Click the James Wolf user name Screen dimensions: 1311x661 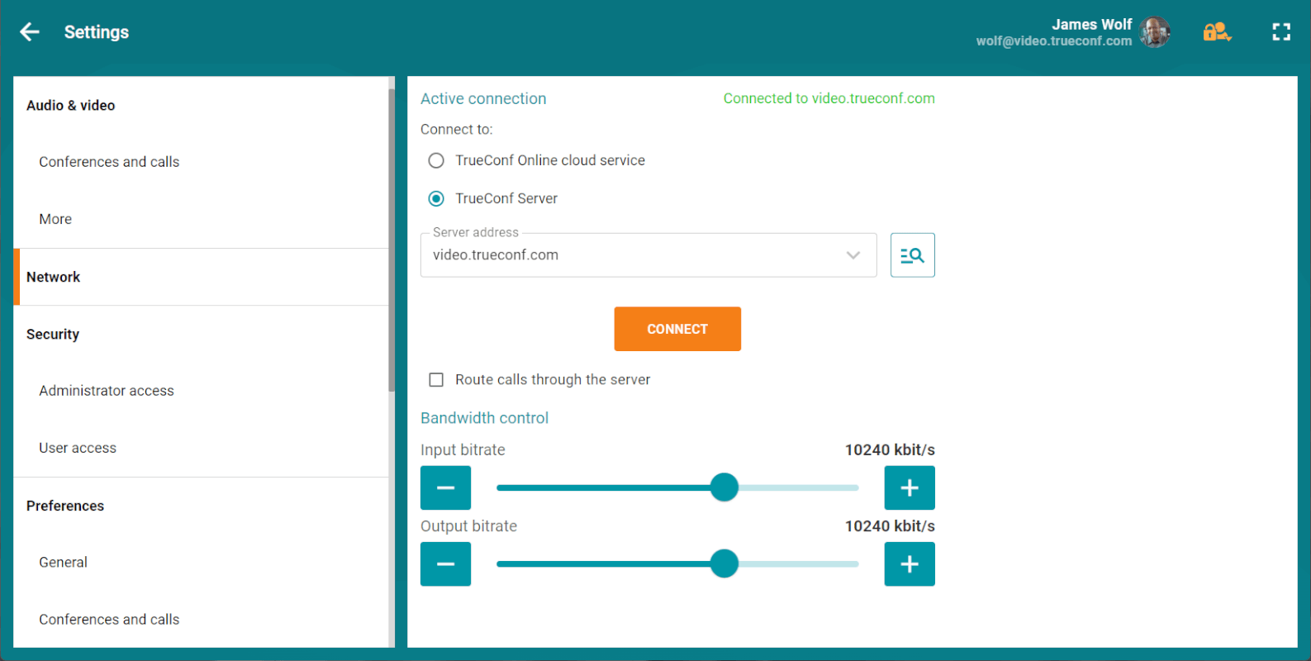(1091, 25)
